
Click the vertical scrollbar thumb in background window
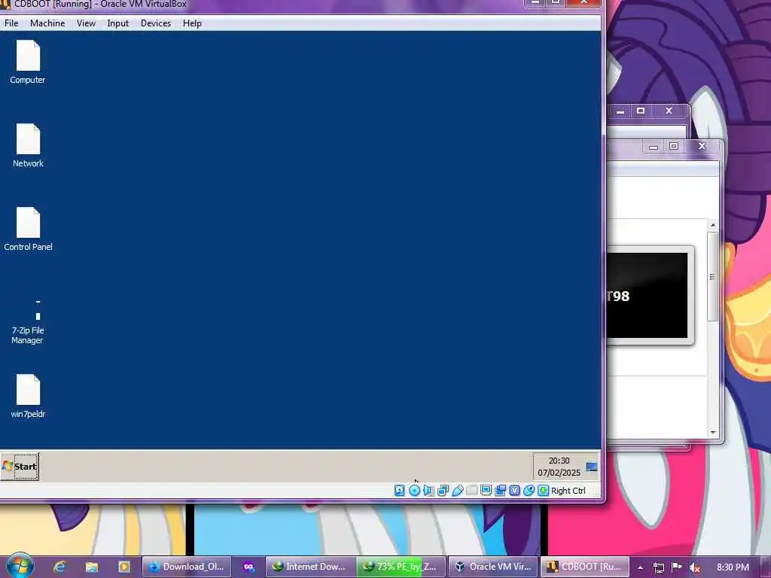coord(712,277)
